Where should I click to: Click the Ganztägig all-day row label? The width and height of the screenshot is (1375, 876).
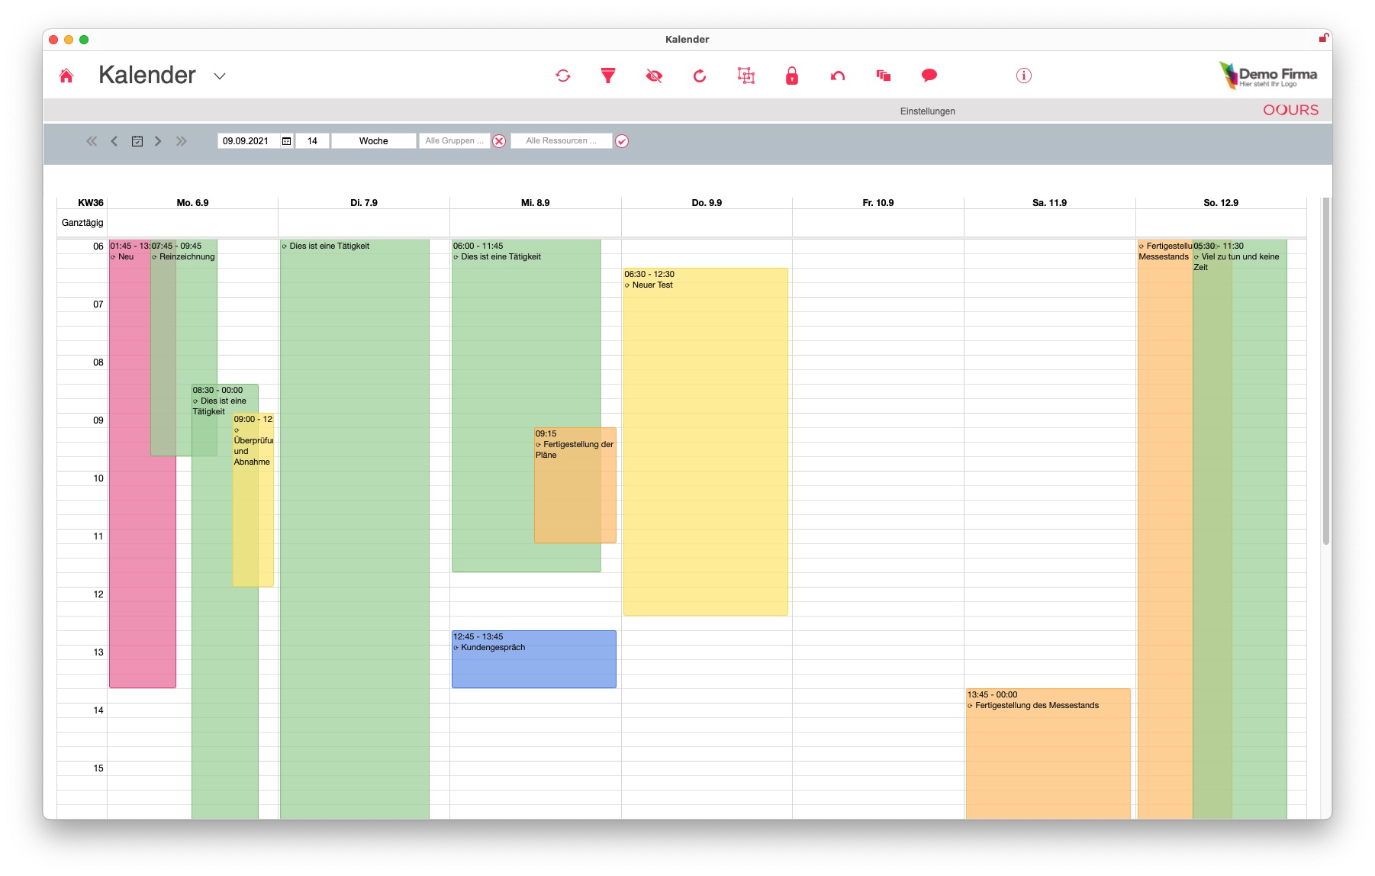point(82,223)
